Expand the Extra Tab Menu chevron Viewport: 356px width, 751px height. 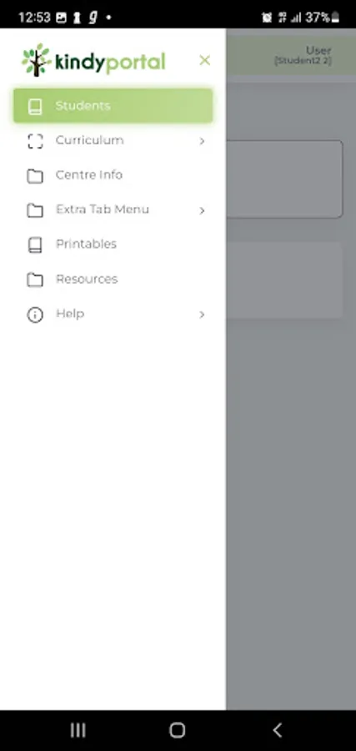pyautogui.click(x=202, y=210)
